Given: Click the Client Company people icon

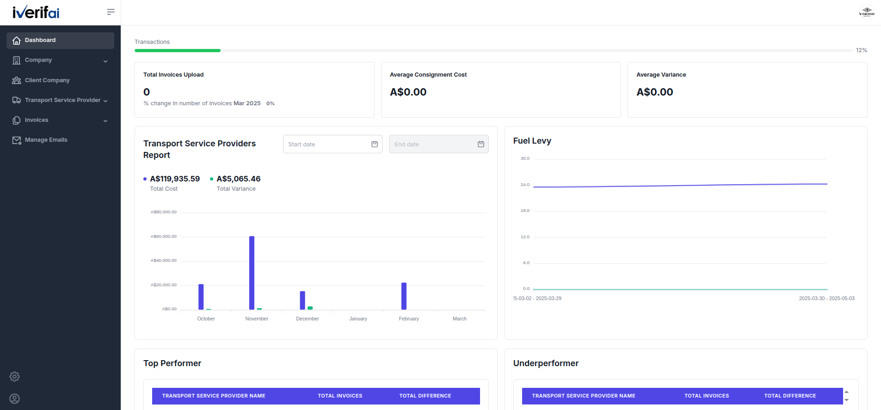Looking at the screenshot, I should [17, 80].
